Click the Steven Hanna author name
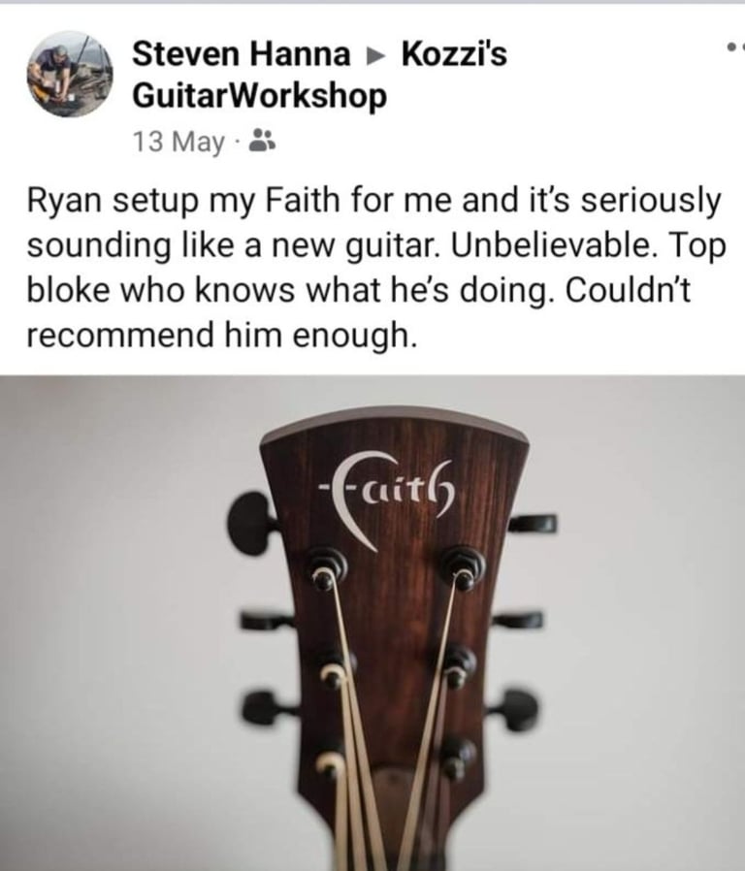 click(x=242, y=54)
